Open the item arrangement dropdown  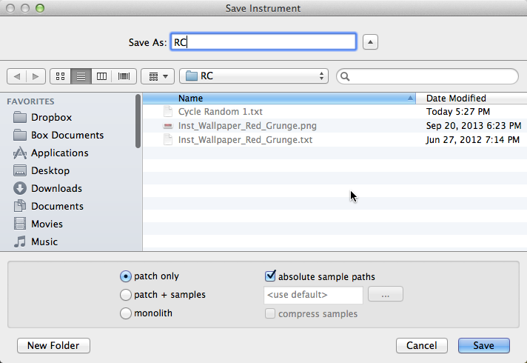(158, 76)
